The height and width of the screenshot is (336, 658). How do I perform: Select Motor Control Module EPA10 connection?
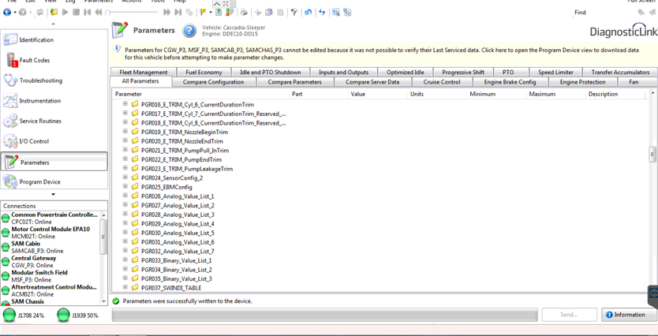[51, 233]
